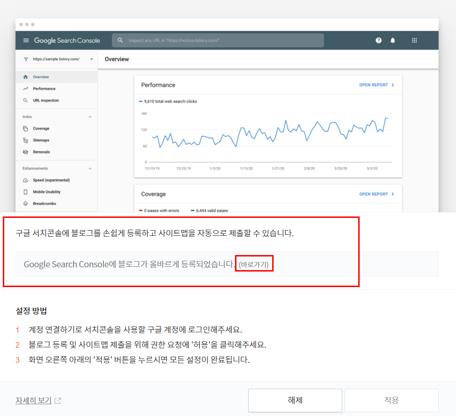
Task: Click the Index section label
Action: 27,117
